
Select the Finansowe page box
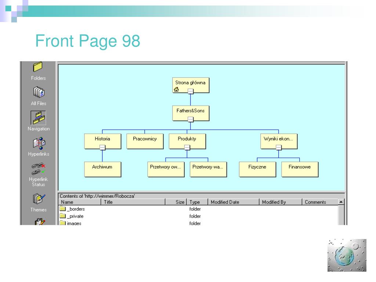coord(300,169)
